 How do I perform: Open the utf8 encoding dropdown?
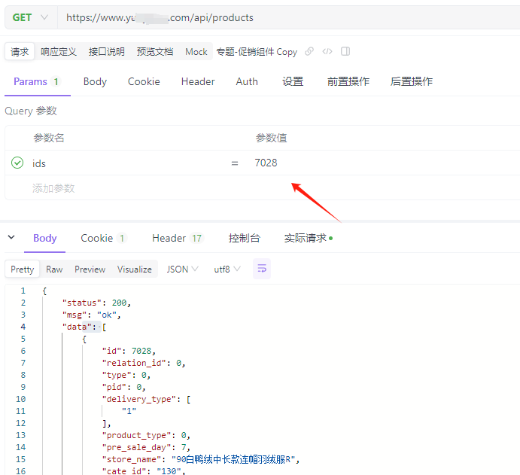[227, 269]
